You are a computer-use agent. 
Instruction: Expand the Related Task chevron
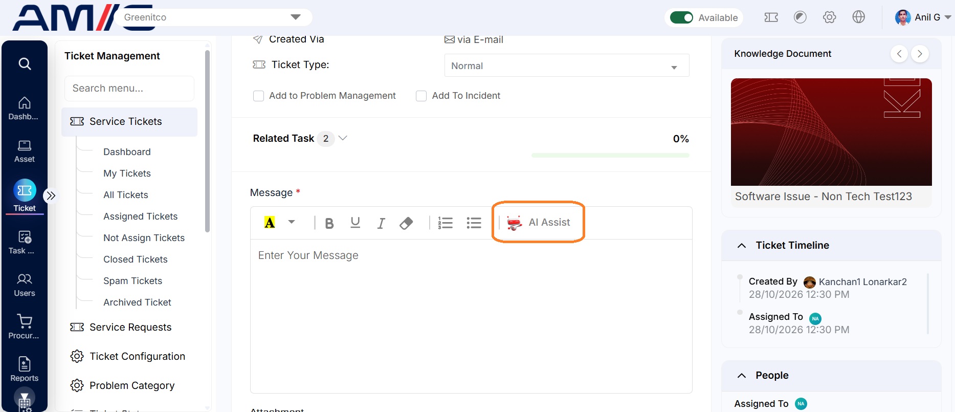coord(343,138)
